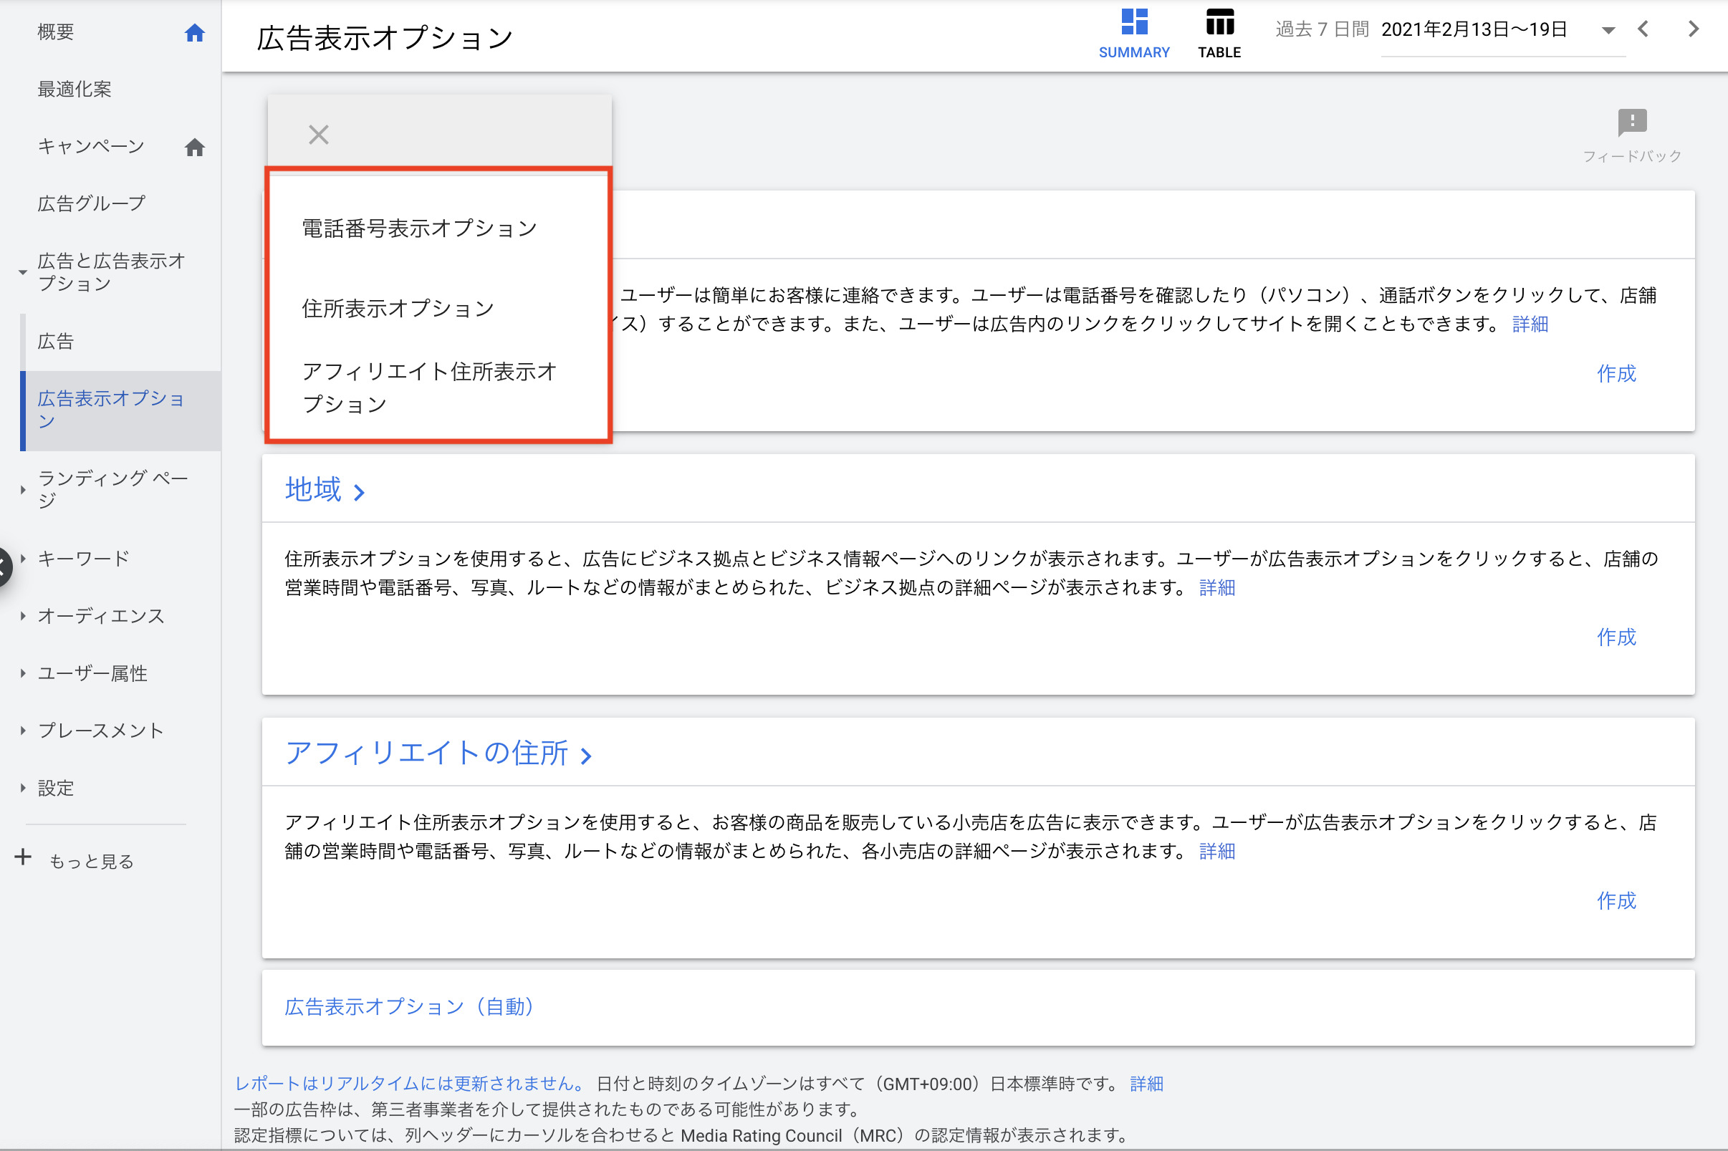The image size is (1728, 1151).
Task: Switch to SUMMARY view icon
Action: (1133, 22)
